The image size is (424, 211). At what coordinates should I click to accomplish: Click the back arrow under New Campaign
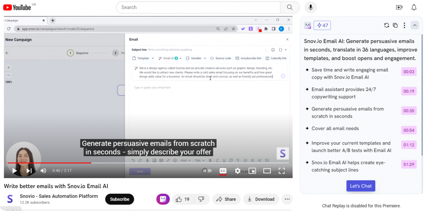click(x=7, y=53)
